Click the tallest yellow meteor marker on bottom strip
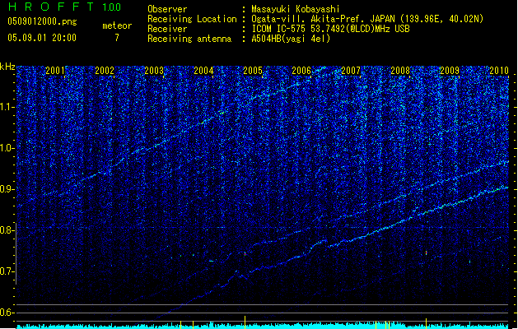Screen dimensions: 518x329 [245, 322]
